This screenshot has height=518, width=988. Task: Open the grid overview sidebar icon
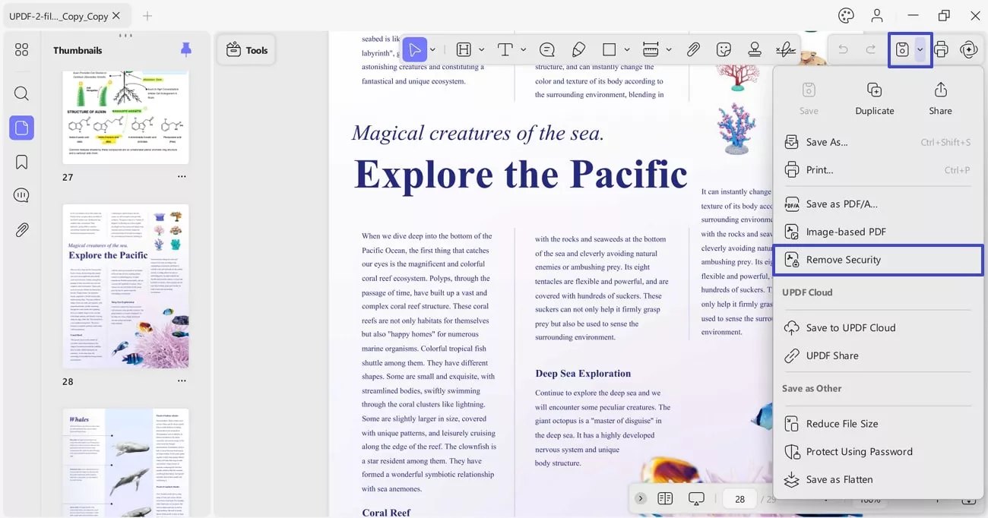click(21, 50)
